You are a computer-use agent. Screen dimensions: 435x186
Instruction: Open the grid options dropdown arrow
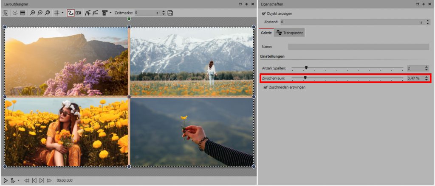pyautogui.click(x=62, y=13)
